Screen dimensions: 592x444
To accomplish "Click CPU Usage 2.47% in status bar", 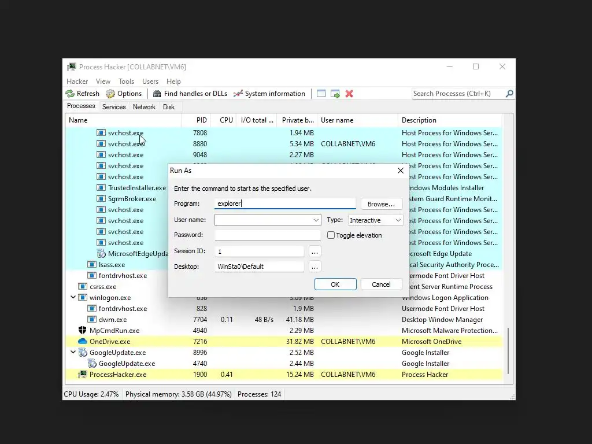I will tap(91, 394).
